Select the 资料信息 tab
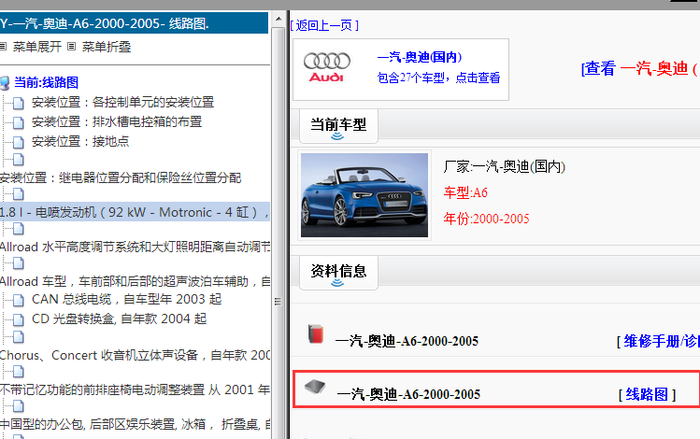Image resolution: width=700 pixels, height=439 pixels. tap(338, 273)
